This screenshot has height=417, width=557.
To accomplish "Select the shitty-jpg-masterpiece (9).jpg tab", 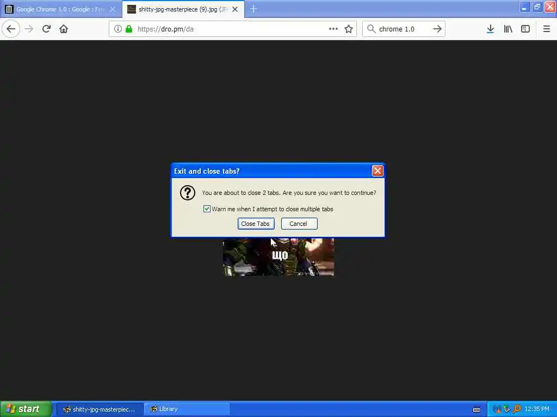I will (x=183, y=9).
